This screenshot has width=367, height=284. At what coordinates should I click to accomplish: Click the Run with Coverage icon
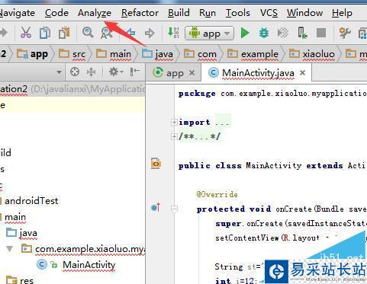283,33
